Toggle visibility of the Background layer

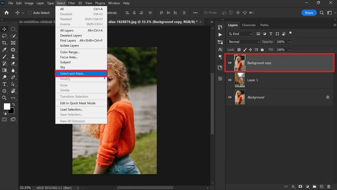pyautogui.click(x=230, y=97)
